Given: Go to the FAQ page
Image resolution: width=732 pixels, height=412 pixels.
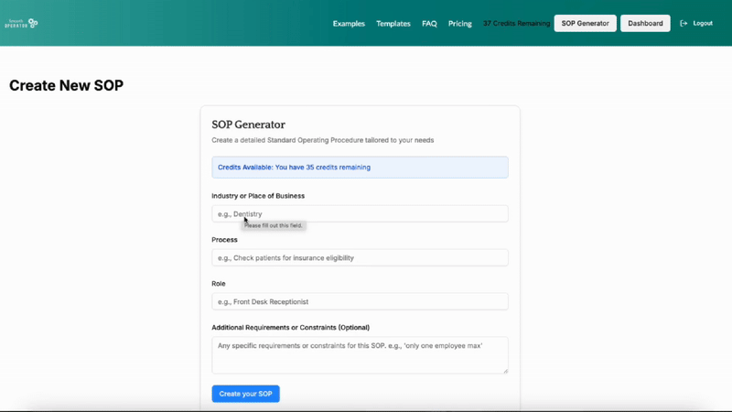Looking at the screenshot, I should [x=429, y=24].
